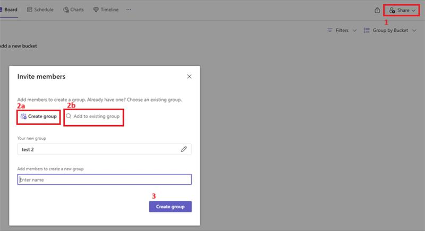Select the Create group tab option
This screenshot has width=425, height=232.
(38, 117)
